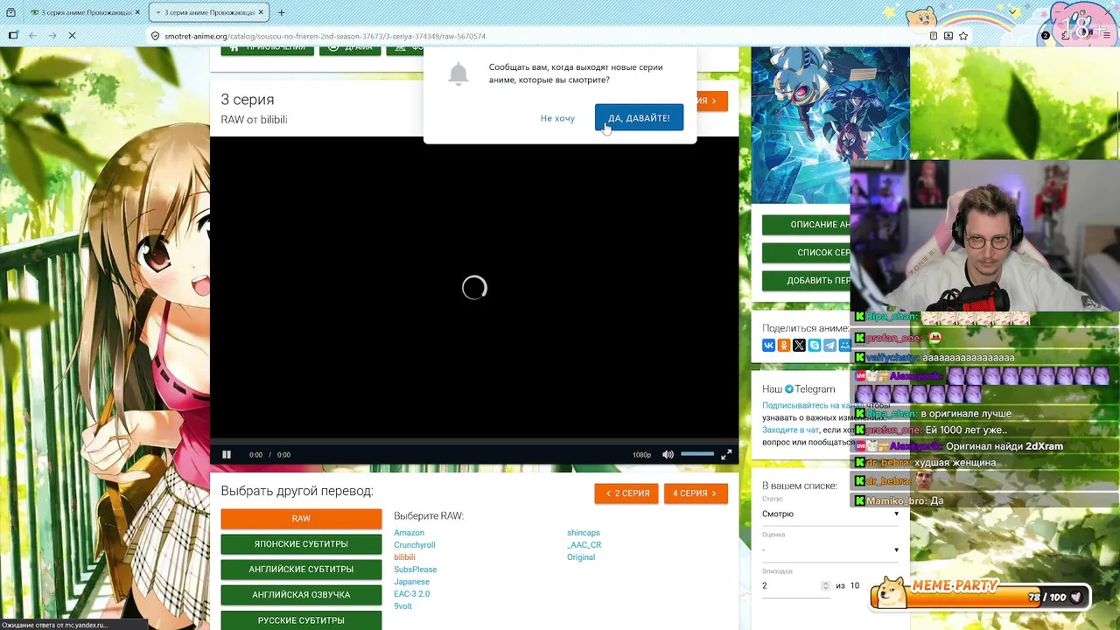The height and width of the screenshot is (630, 1120).
Task: Close the first browser tab
Action: [137, 12]
